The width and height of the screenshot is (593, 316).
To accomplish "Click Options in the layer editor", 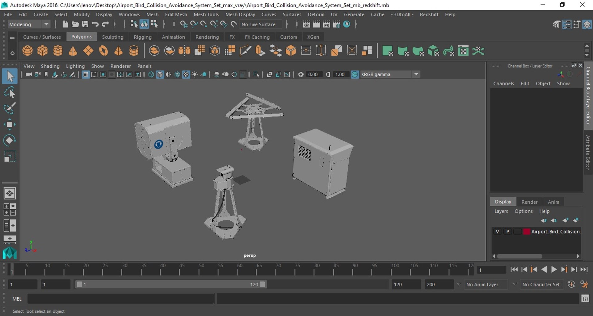I will 524,211.
